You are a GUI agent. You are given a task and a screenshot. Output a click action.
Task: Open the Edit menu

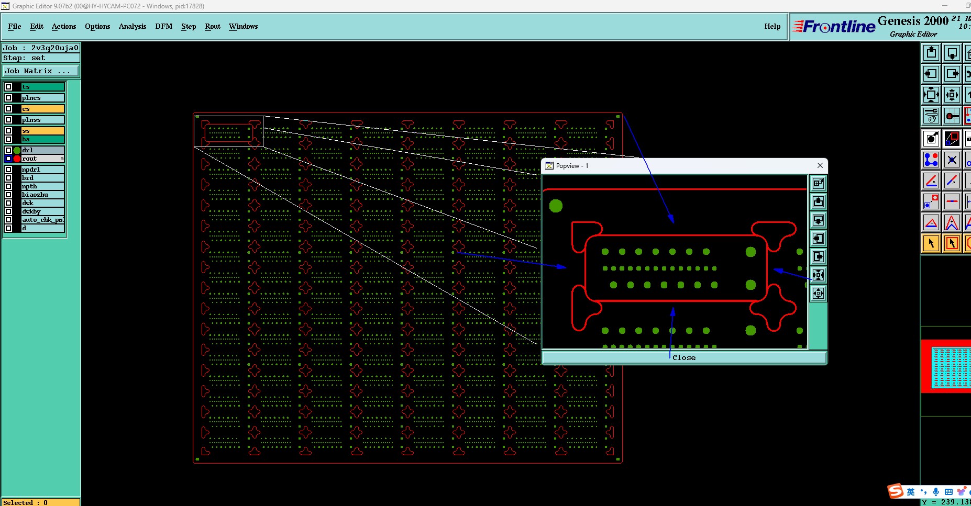click(x=37, y=26)
